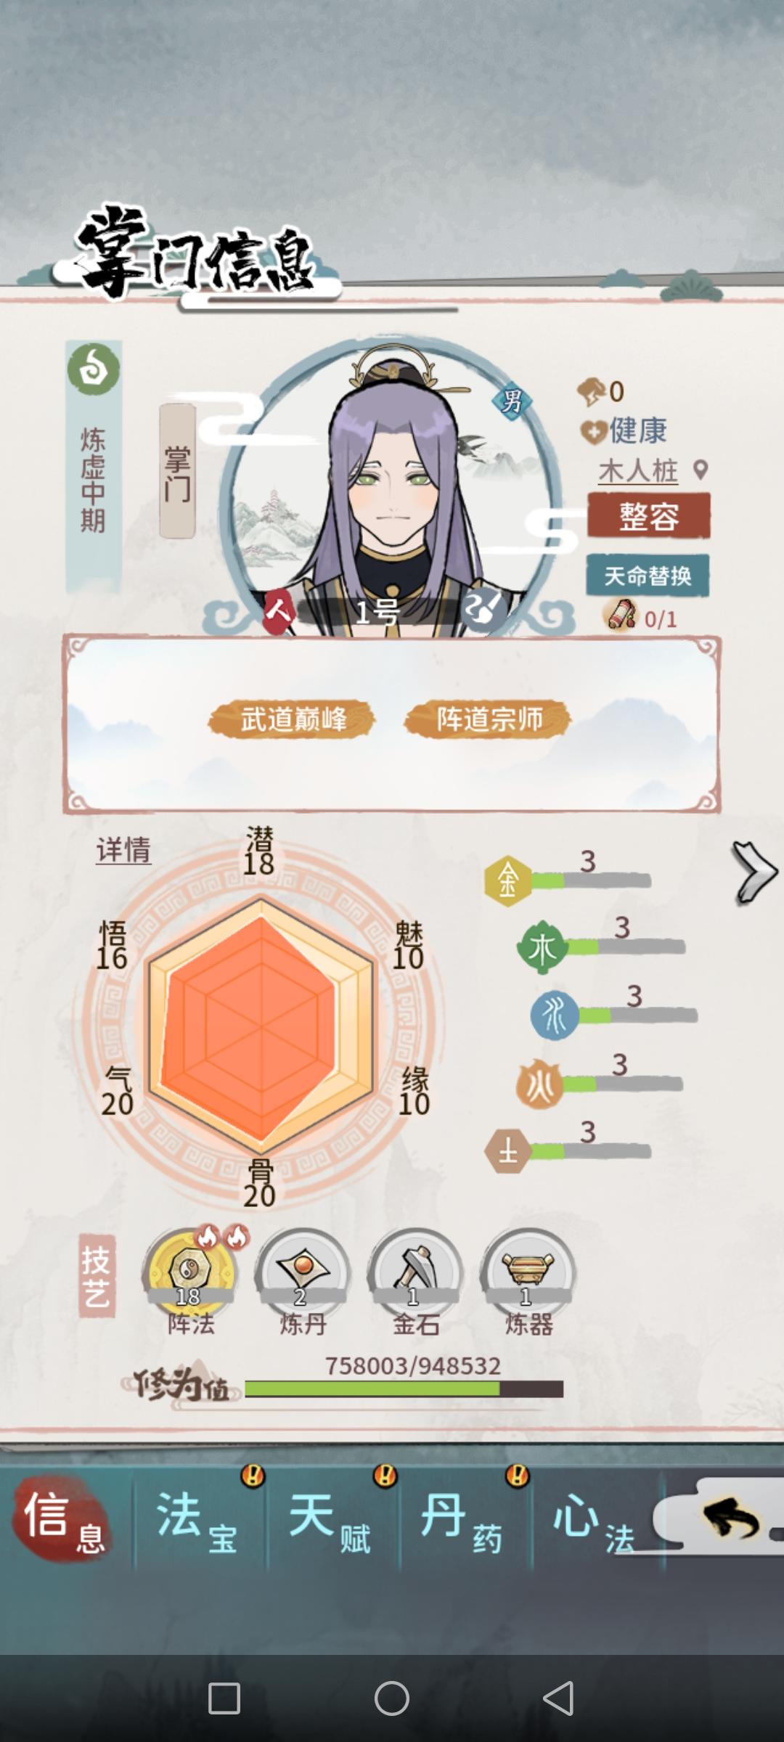Select the 炼丹 alchemy skill icon
This screenshot has width=784, height=1742.
303,1274
